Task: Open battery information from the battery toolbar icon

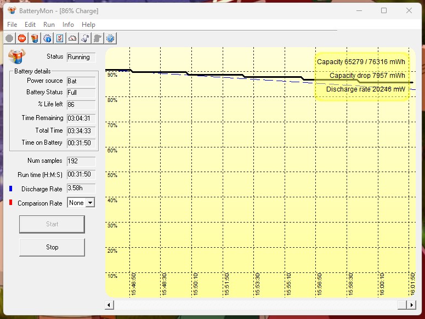Action: pyautogui.click(x=35, y=38)
